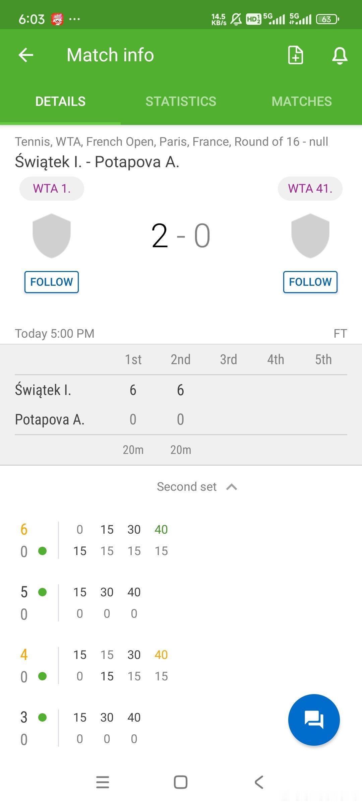Screen dimensions: 362x804
Task: Collapse the Second set section chevron
Action: (x=232, y=487)
